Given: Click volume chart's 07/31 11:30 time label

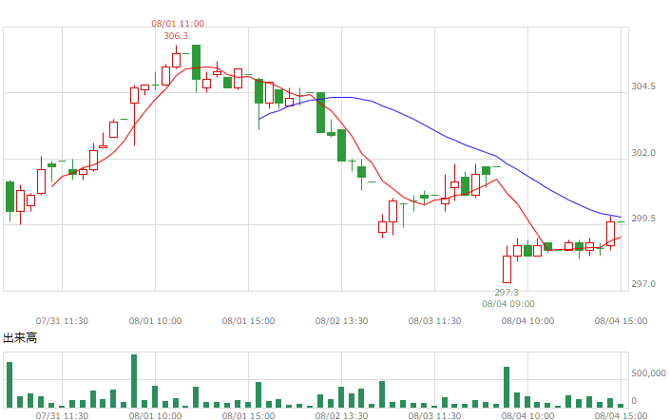Looking at the screenshot, I should pyautogui.click(x=62, y=416).
